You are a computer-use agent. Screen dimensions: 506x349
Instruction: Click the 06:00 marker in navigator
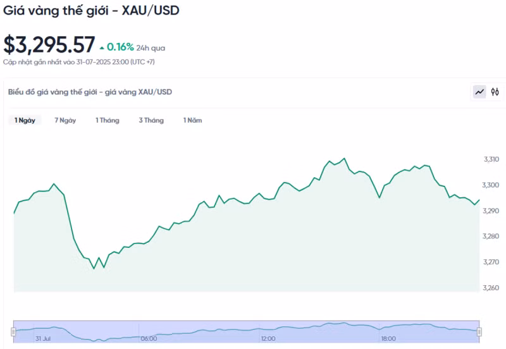149,339
